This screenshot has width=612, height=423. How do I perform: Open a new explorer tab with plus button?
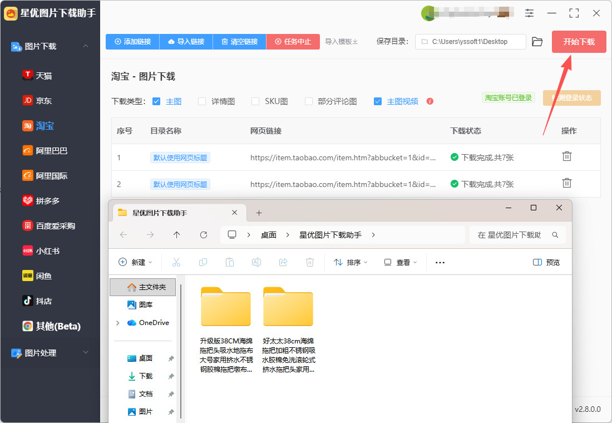259,213
